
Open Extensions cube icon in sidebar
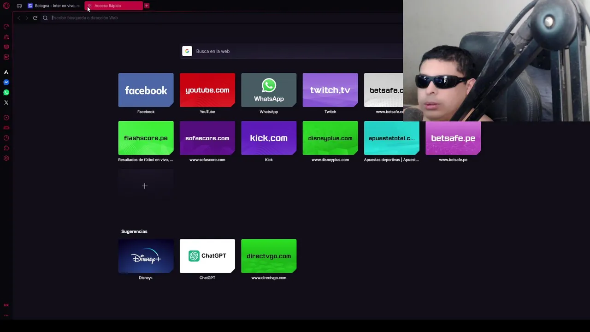pos(6,148)
